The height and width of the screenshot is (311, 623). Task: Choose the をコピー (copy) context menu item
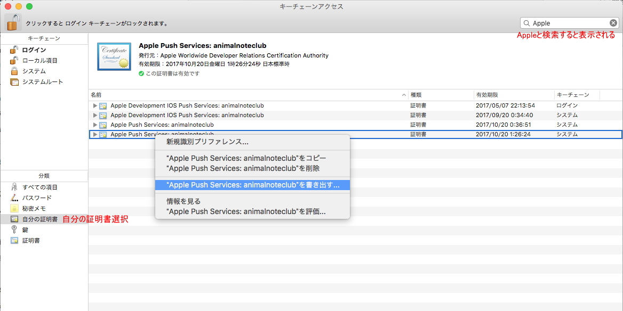pyautogui.click(x=252, y=158)
